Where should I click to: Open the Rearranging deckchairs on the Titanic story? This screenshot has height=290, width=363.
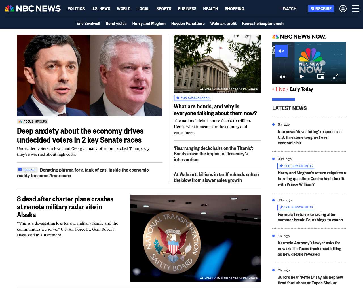point(214,154)
